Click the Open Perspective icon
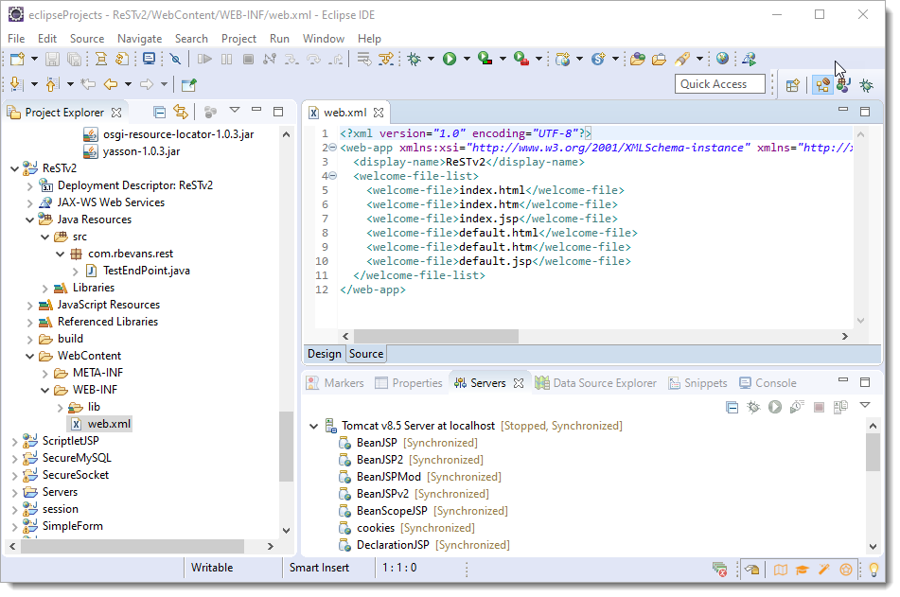The height and width of the screenshot is (597, 900). tap(793, 85)
